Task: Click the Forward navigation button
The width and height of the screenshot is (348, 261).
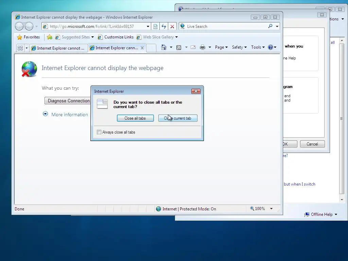Action: click(x=29, y=27)
